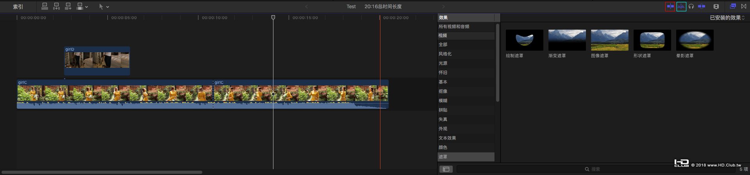Open the 已安装的效果 popup menu
The height and width of the screenshot is (175, 750).
[x=727, y=18]
